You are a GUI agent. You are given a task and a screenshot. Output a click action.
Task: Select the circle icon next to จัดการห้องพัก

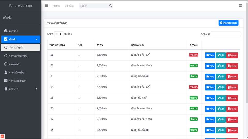(6, 47)
